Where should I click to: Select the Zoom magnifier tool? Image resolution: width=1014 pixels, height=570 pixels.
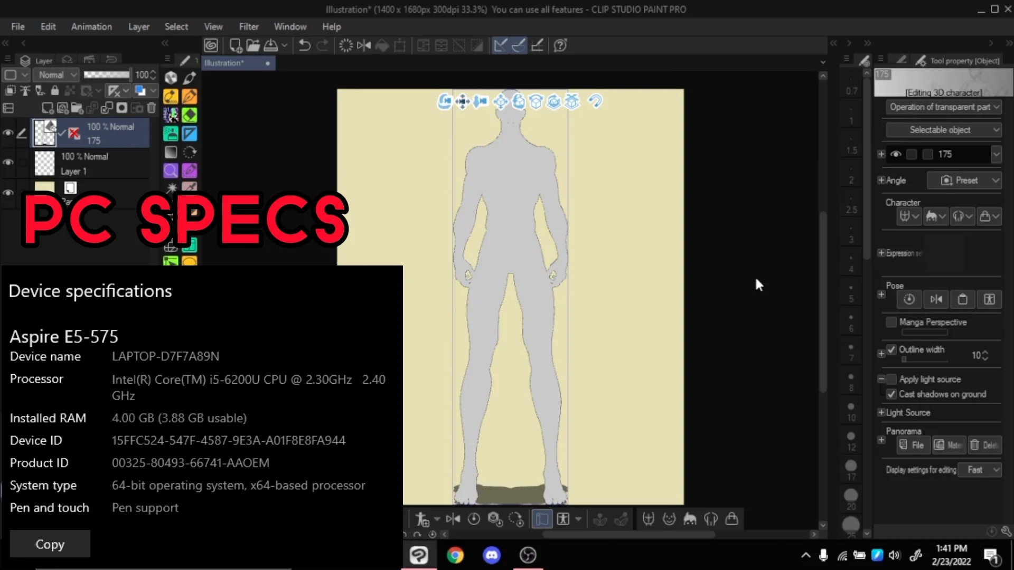click(x=170, y=170)
